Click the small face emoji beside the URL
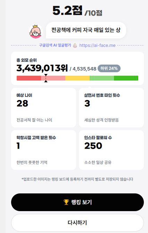Screen dimensions: 148x233 click(75, 45)
